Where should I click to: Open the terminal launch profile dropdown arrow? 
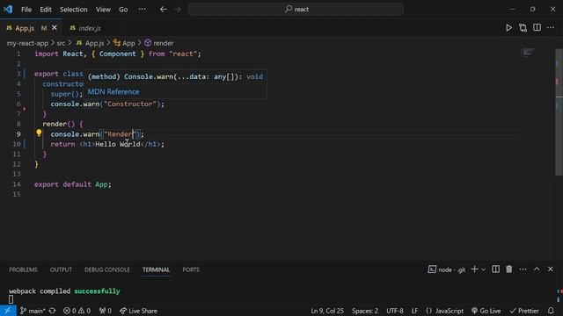(x=483, y=269)
